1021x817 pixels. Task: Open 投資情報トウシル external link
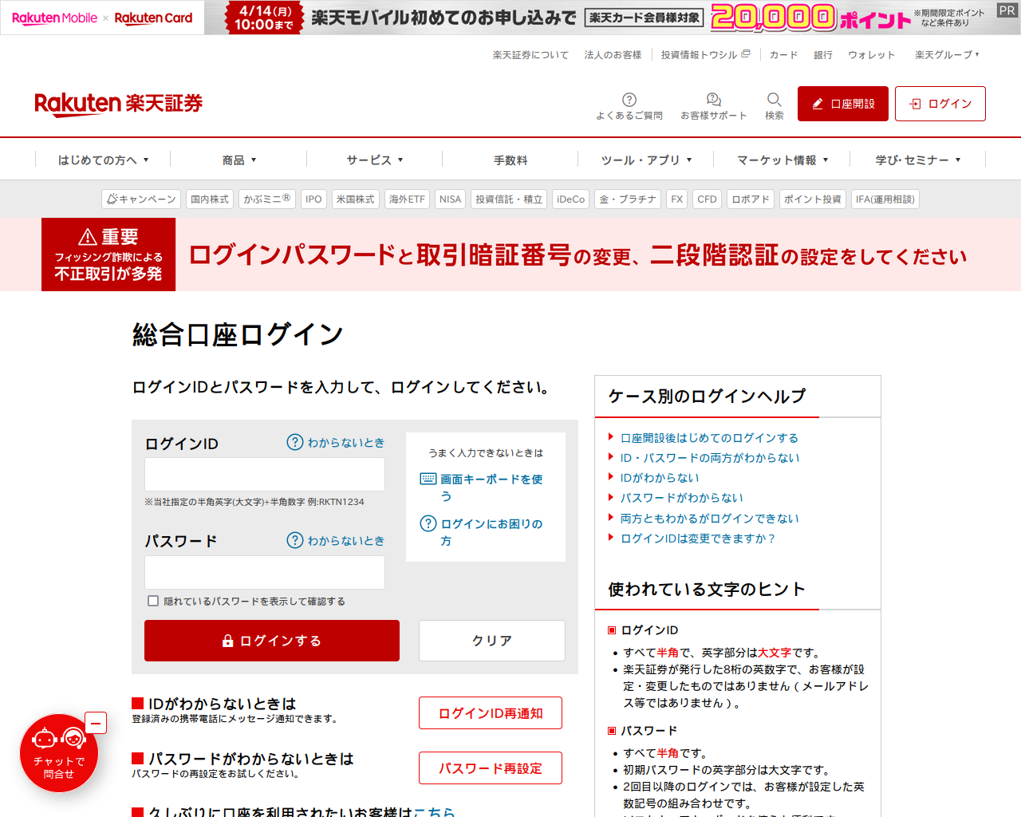(x=705, y=55)
